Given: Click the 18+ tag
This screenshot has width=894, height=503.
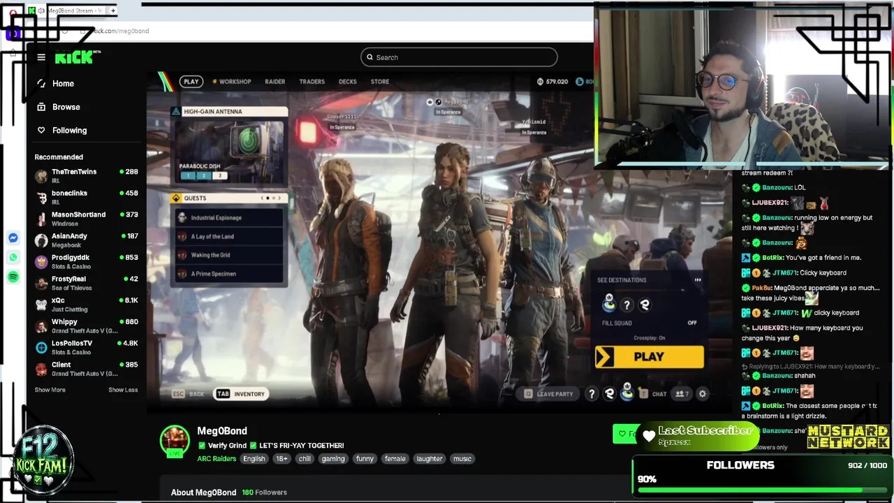Looking at the screenshot, I should tap(281, 459).
